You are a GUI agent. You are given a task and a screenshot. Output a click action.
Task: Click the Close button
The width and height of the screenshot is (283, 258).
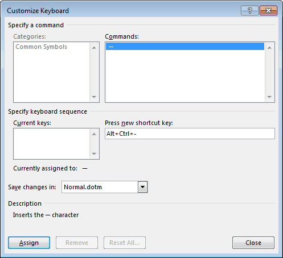pyautogui.click(x=253, y=243)
